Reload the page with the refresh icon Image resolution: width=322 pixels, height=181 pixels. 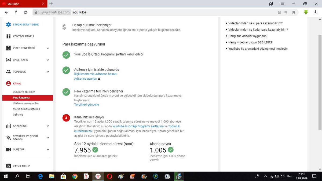tap(25, 12)
